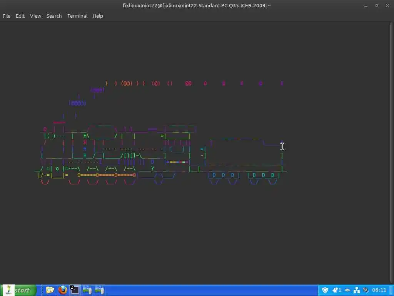Open the notifications bell tray icon
This screenshot has width=394, height=296.
point(336,290)
